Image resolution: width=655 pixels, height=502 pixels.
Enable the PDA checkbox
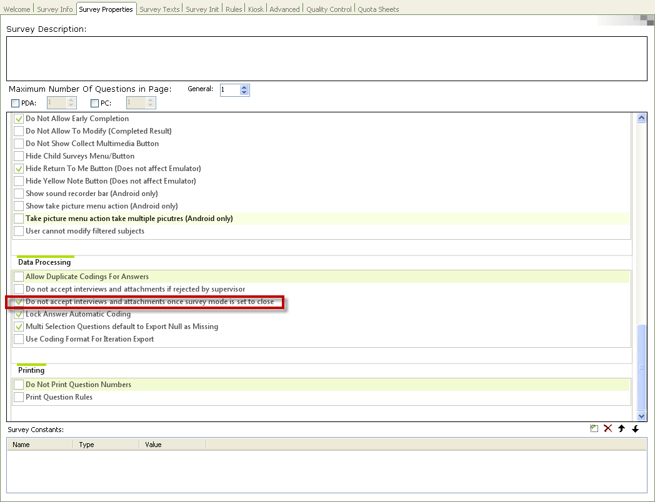click(x=16, y=103)
